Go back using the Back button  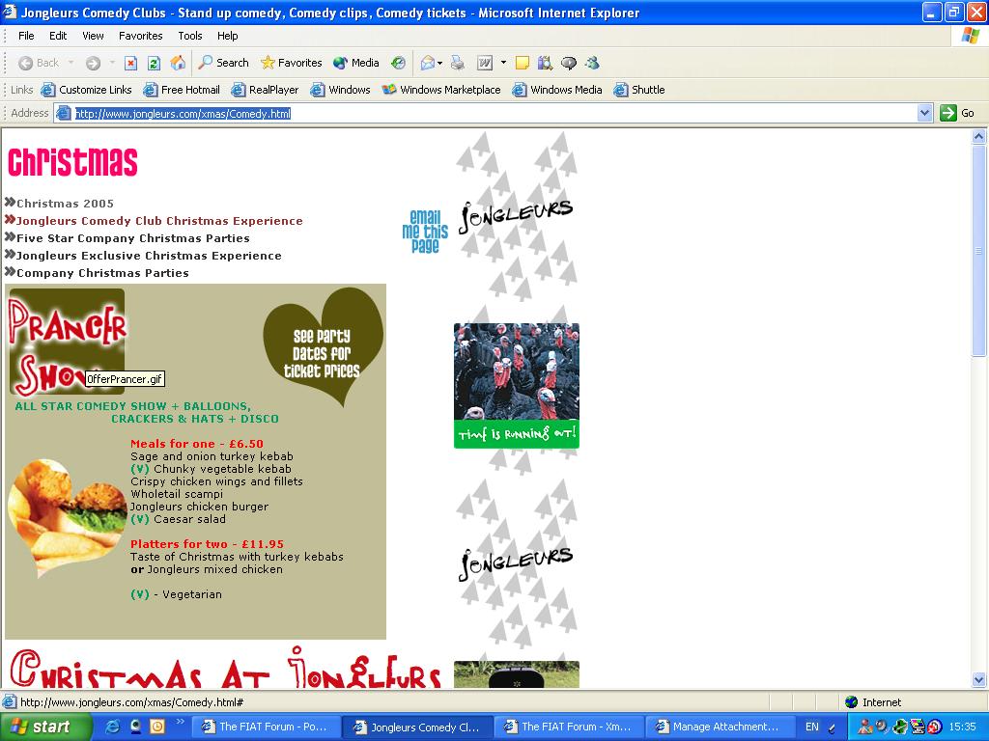tap(39, 63)
